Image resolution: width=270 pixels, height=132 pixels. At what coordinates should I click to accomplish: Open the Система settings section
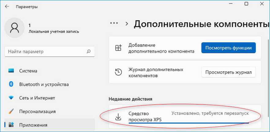coord(50,71)
